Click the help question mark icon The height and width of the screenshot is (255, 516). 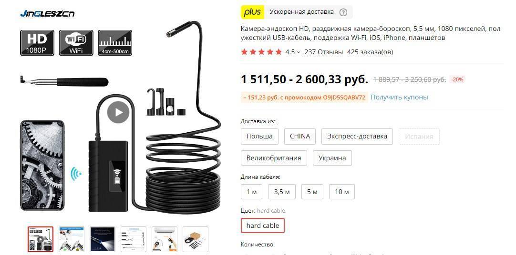[x=343, y=12]
